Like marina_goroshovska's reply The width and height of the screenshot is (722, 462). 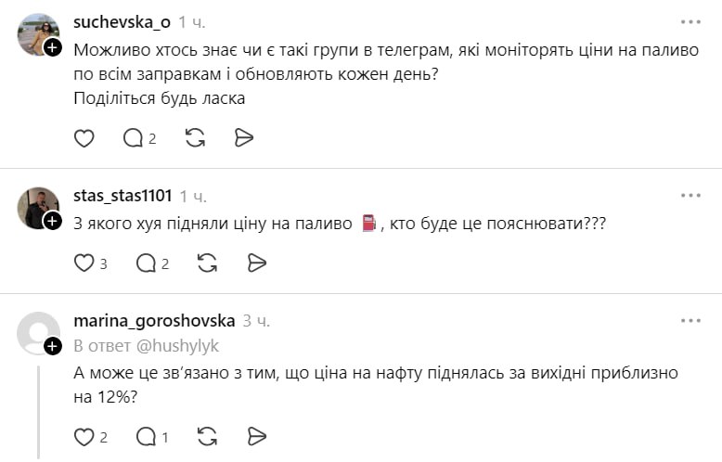84,436
